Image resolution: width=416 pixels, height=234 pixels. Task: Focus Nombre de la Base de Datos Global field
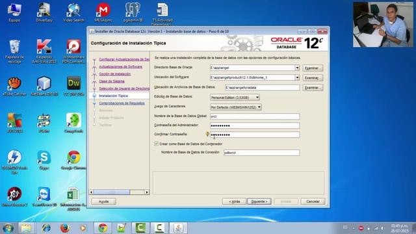[x=255, y=116]
